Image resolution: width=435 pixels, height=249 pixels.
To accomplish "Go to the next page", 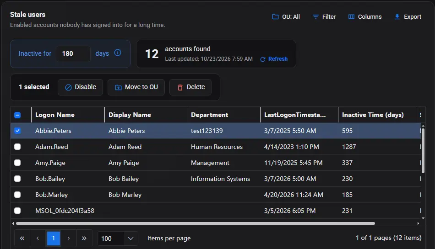I will (69, 238).
